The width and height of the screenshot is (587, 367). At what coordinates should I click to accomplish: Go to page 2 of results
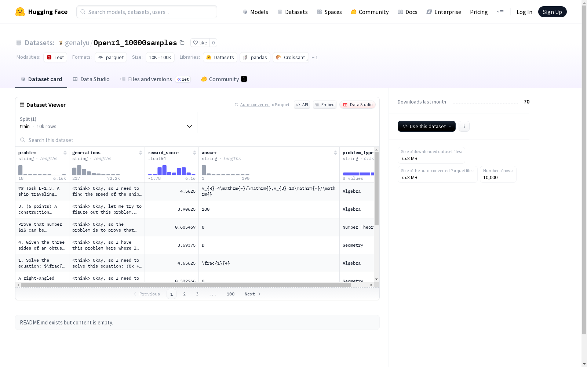184,294
